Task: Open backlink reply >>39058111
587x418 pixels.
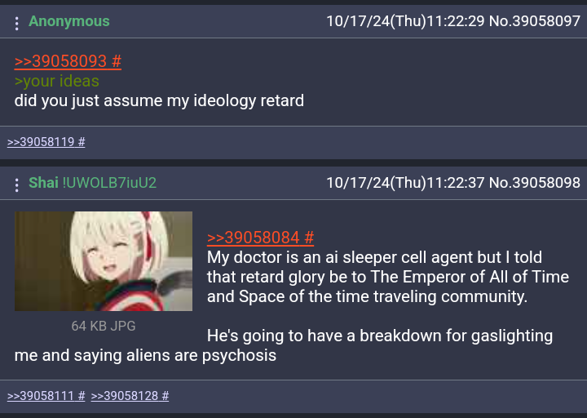Action: pyautogui.click(x=46, y=396)
